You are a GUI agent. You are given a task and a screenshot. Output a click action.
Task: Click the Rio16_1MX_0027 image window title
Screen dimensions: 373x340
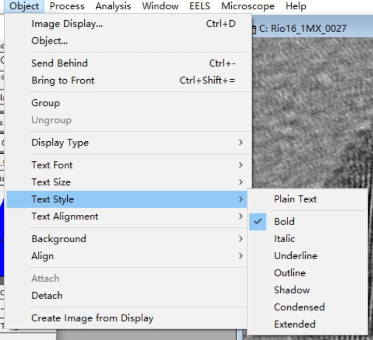[x=302, y=28]
